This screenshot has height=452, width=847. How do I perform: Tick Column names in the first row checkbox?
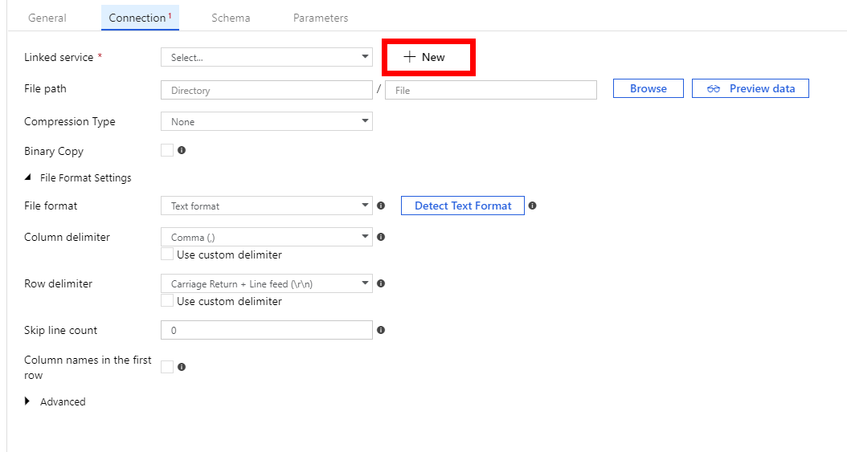[x=167, y=367]
